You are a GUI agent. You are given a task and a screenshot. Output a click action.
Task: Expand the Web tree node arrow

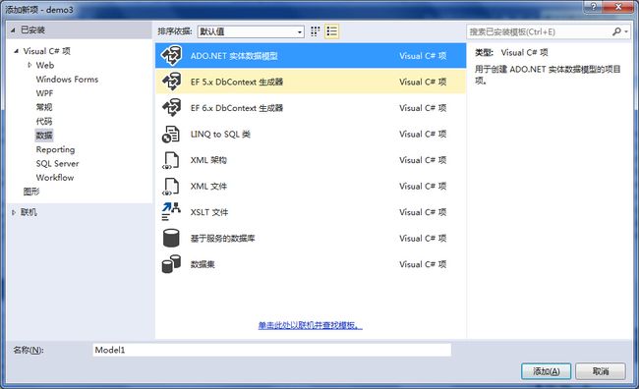coord(29,65)
